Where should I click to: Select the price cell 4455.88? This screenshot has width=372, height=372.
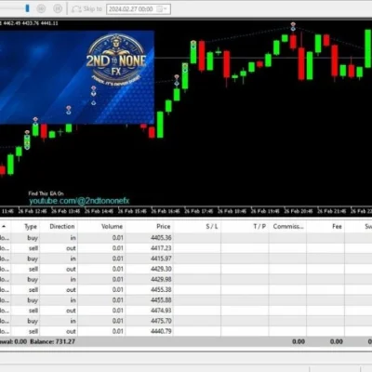(x=161, y=300)
